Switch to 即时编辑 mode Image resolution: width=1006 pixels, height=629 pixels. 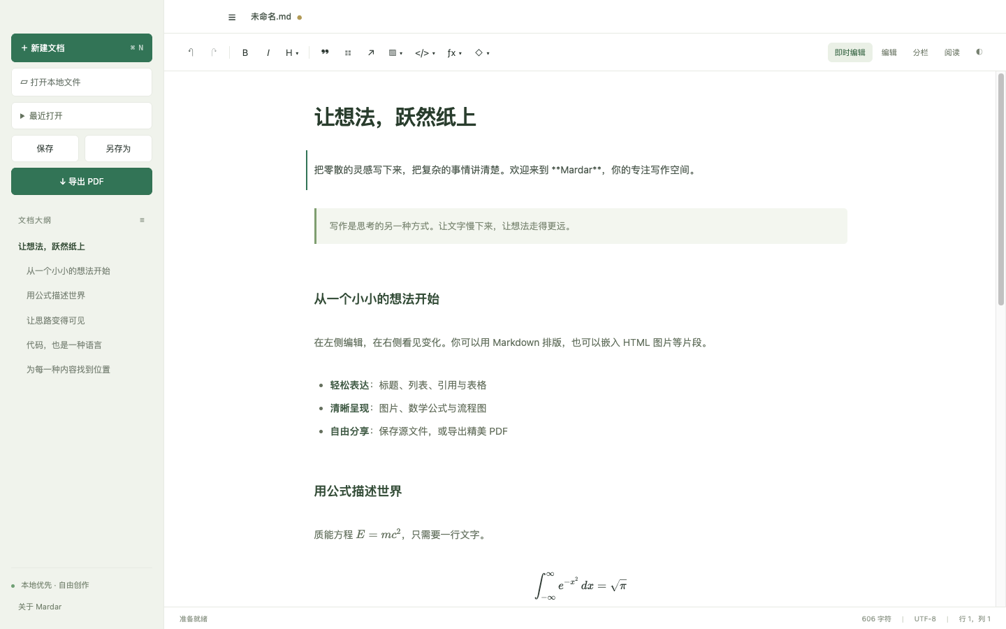click(x=850, y=52)
